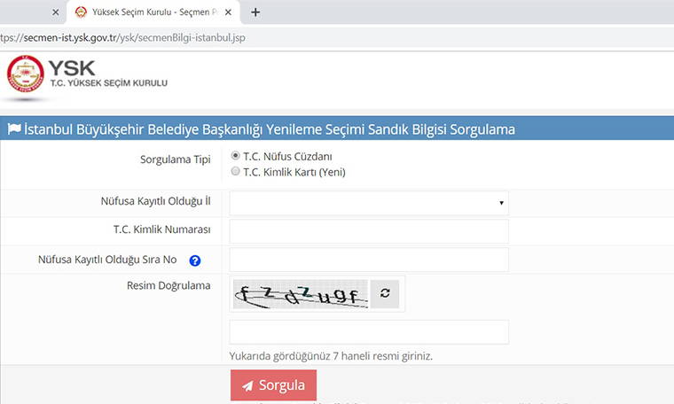The image size is (674, 404).
Task: Click the T.C. YÜKSEK SEÇİM KURULU text
Action: point(109,83)
